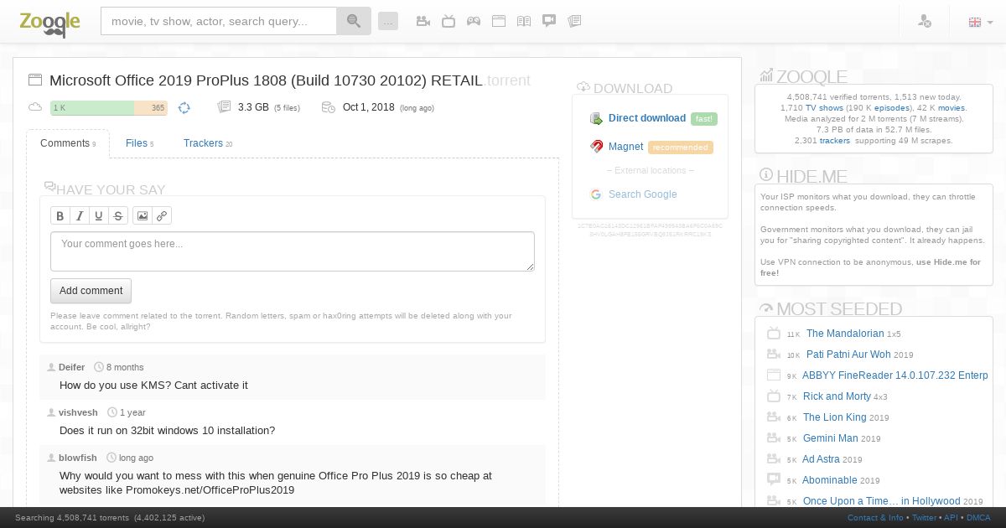Toggle bold formatting in comment editor
Image resolution: width=1006 pixels, height=528 pixels.
pyautogui.click(x=60, y=215)
